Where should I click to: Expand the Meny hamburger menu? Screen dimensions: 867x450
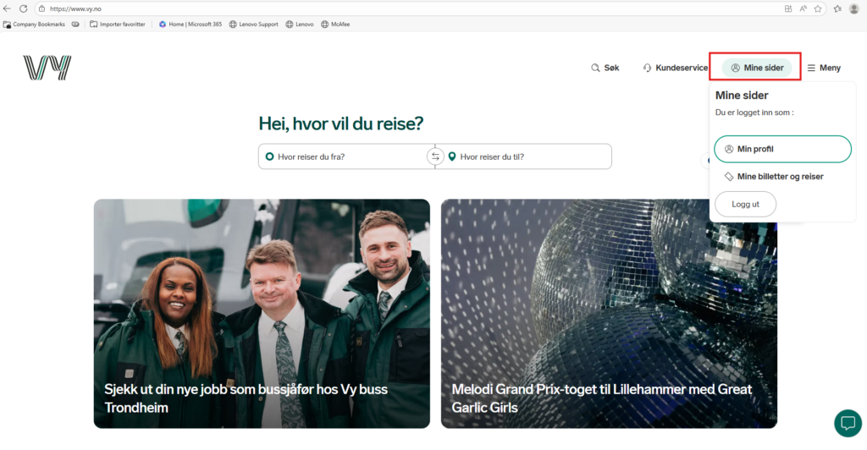pos(824,68)
